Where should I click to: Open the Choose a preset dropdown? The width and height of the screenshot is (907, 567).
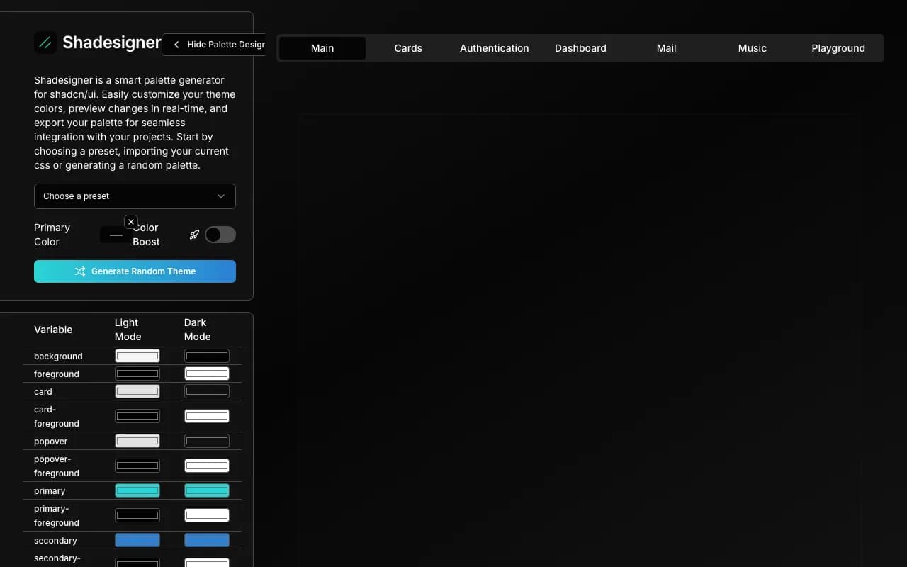click(135, 196)
